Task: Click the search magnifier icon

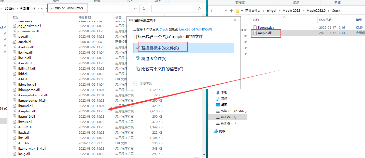Action: tap(199, 8)
